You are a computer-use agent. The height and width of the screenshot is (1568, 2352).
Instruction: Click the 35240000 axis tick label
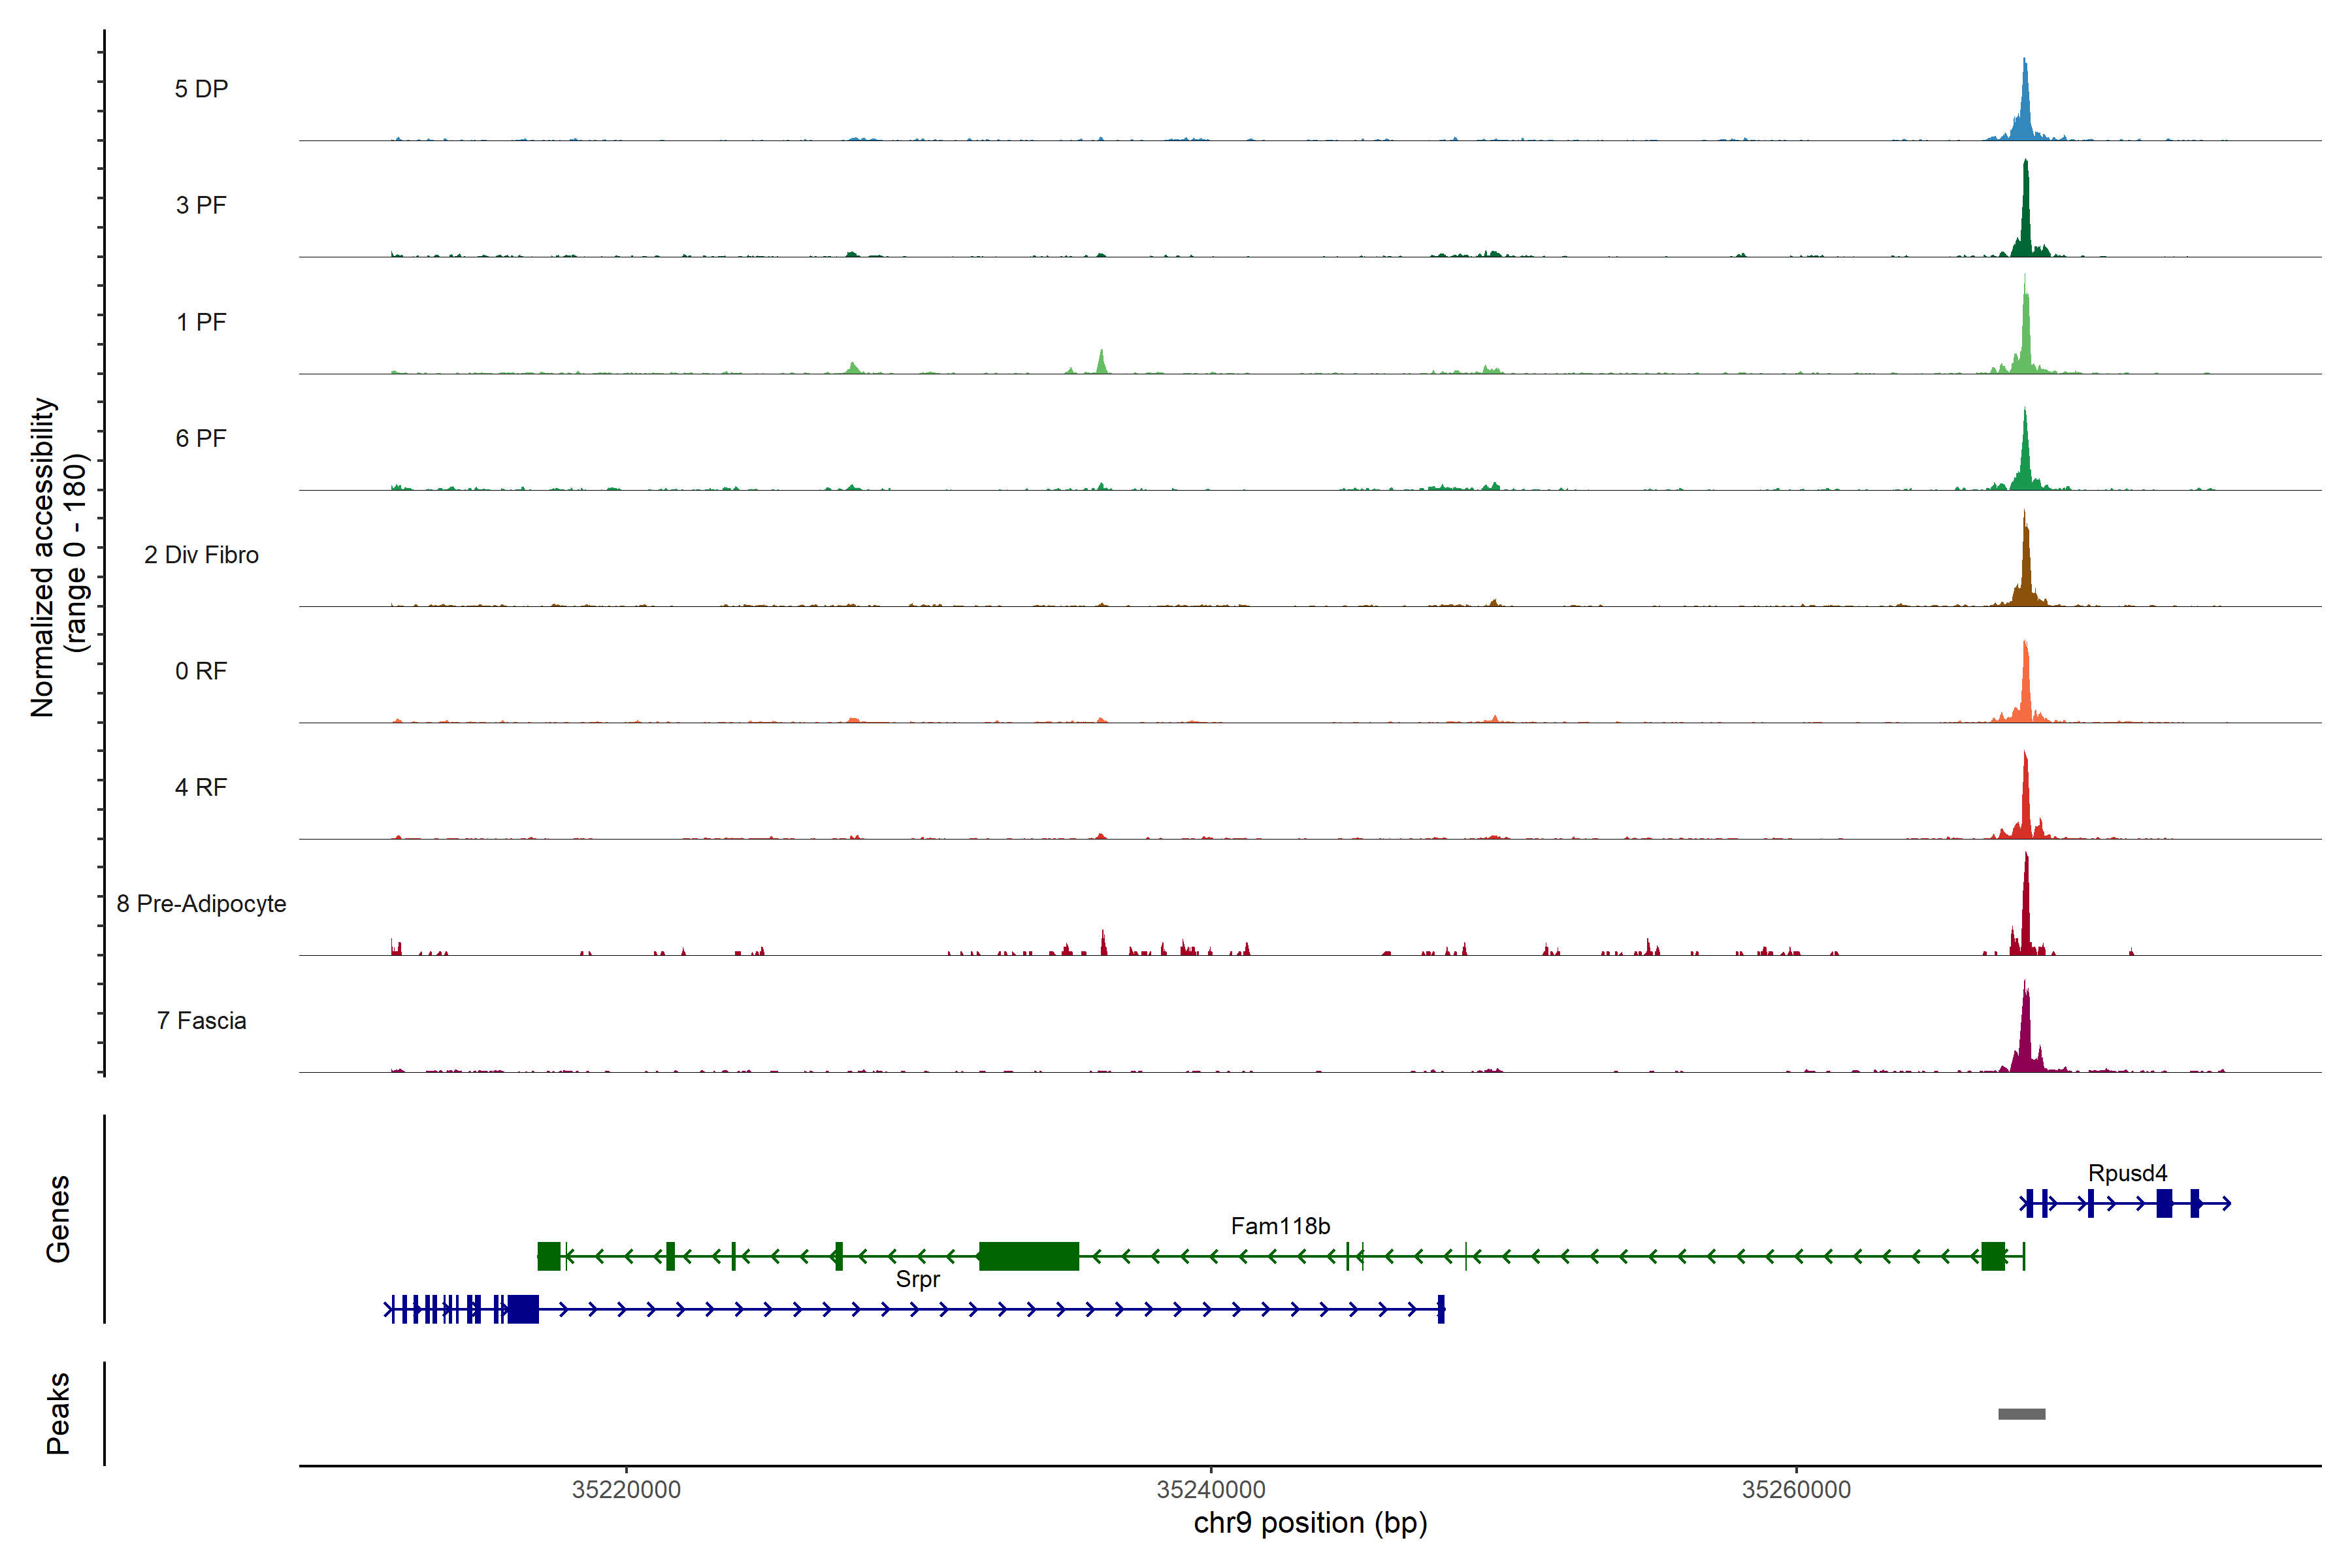[x=1211, y=1489]
